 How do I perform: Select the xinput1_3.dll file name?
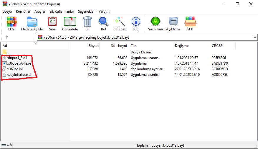coord(17,58)
